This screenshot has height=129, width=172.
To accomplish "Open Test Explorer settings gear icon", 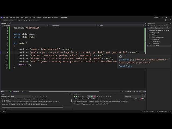I will click(109, 96).
